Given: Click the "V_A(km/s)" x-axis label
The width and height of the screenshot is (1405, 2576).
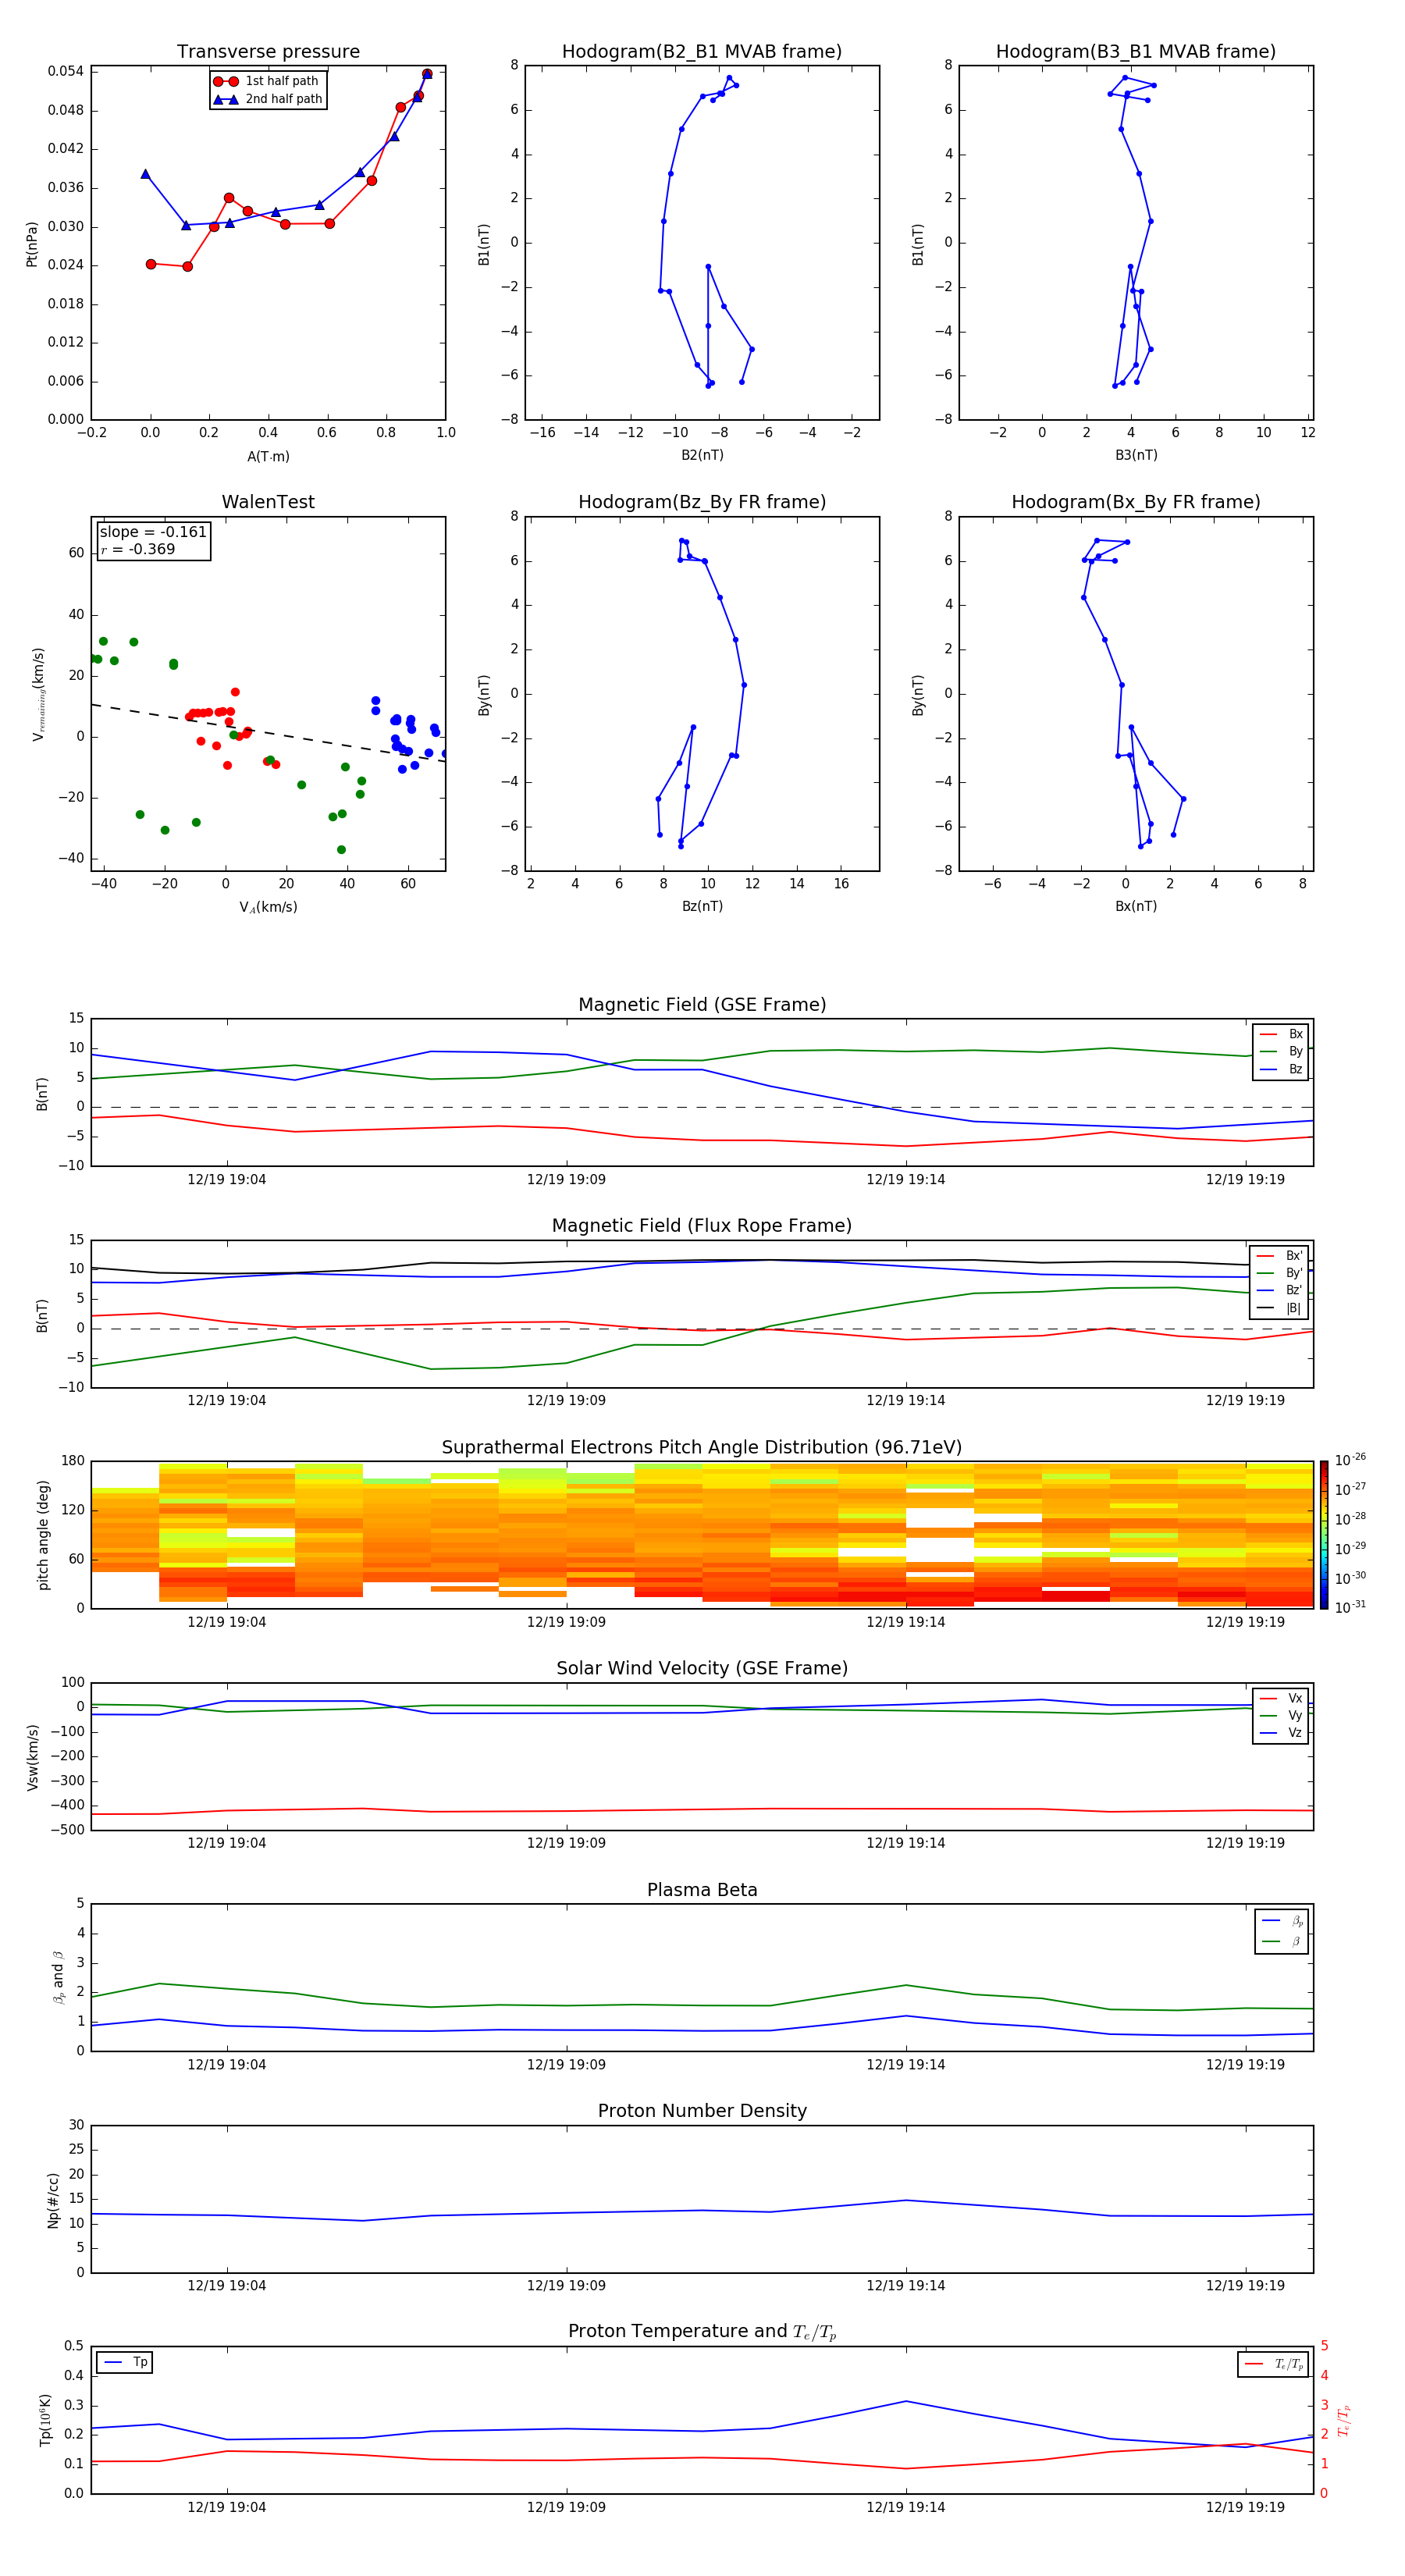Looking at the screenshot, I should (268, 907).
